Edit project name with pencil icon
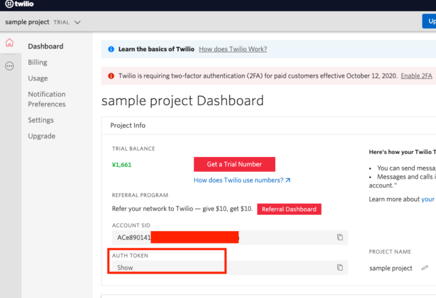This screenshot has width=436, height=298. (x=424, y=268)
